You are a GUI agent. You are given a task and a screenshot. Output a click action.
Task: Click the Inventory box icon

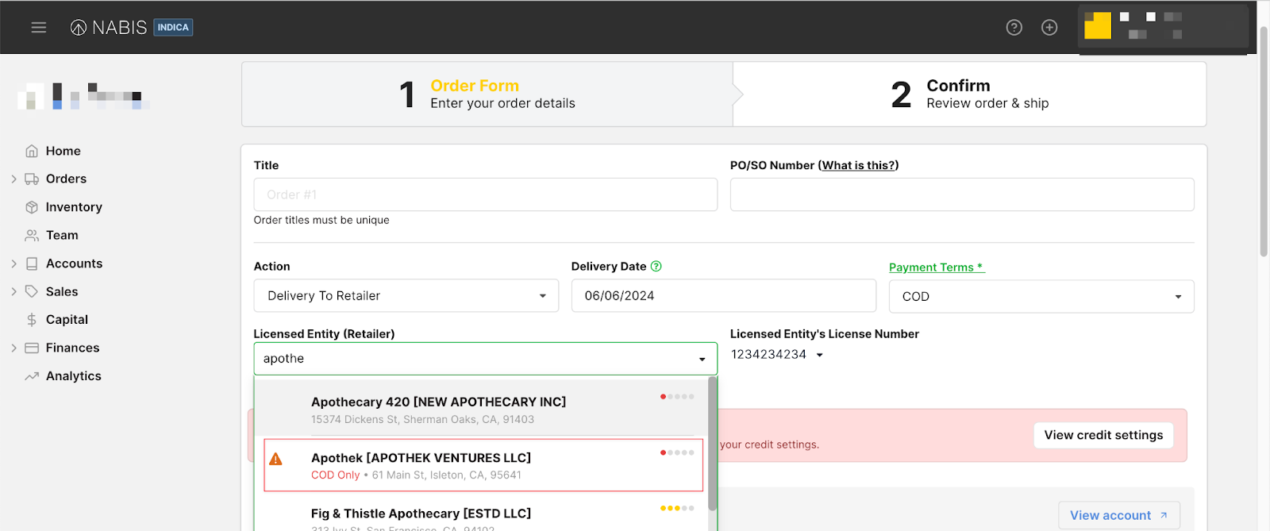tap(32, 207)
